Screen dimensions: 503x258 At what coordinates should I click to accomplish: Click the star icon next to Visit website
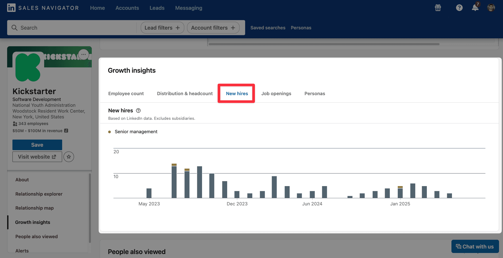(x=69, y=157)
